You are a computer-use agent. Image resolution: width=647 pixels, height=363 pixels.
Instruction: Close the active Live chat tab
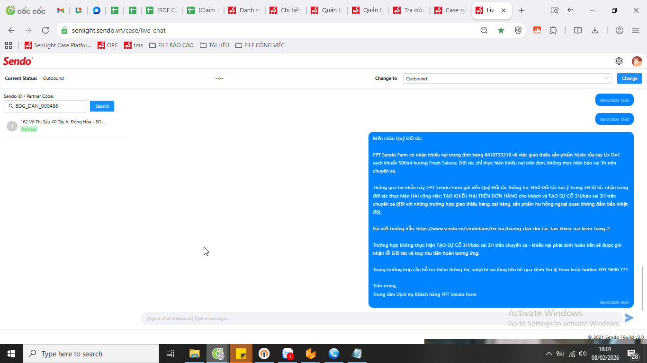[x=503, y=10]
